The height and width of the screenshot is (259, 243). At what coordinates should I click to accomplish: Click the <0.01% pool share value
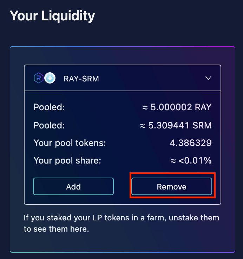(191, 161)
